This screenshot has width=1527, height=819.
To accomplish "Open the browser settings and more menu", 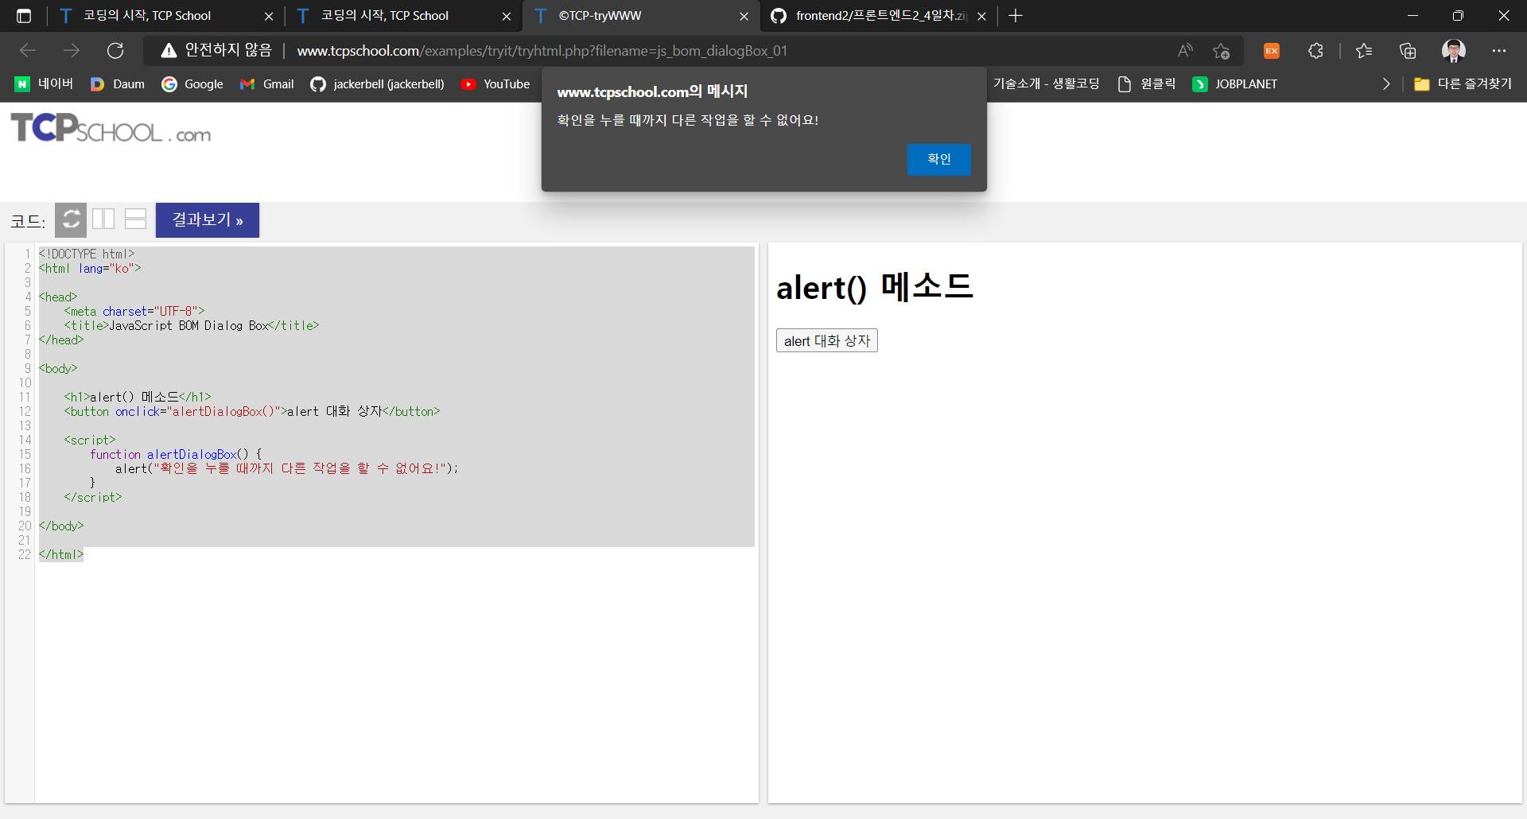I will [1499, 51].
